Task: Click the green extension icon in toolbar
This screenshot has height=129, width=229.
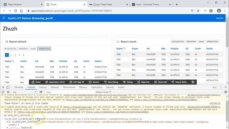Action: tap(211, 11)
